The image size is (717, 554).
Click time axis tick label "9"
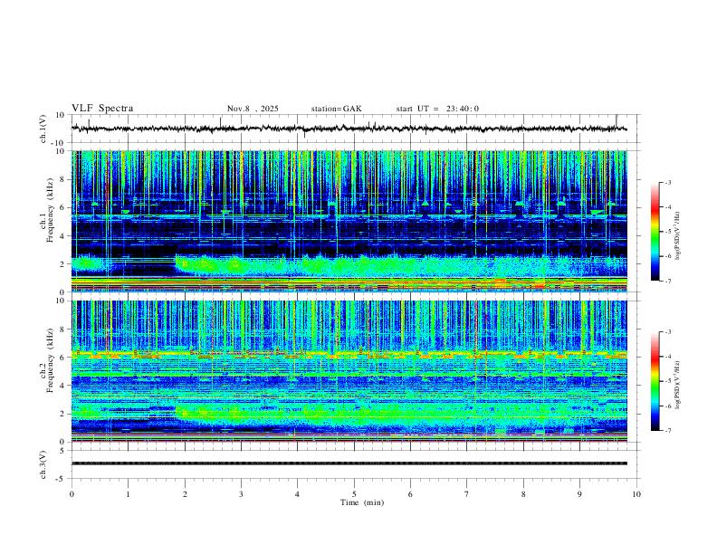(x=579, y=494)
